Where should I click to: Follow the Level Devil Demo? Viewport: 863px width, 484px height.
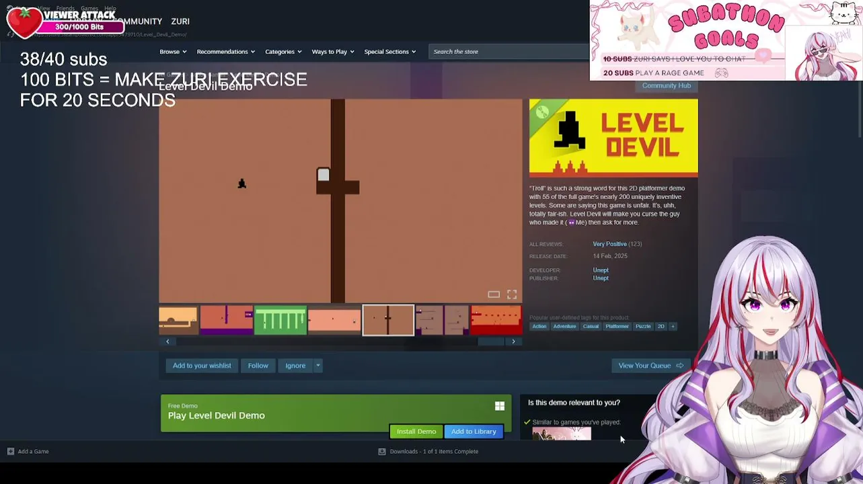258,366
